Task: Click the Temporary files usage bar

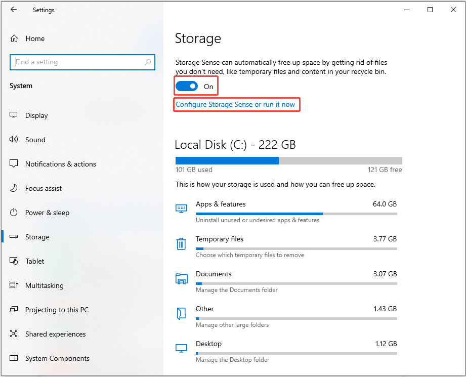Action: click(x=296, y=248)
